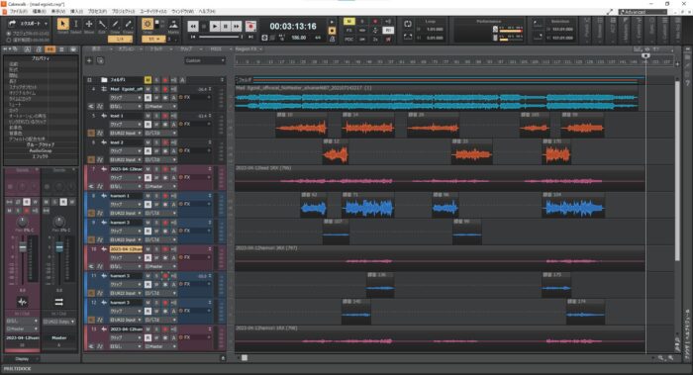The image size is (693, 375).
Task: Select the second Export range radio button
Action: coord(8,40)
